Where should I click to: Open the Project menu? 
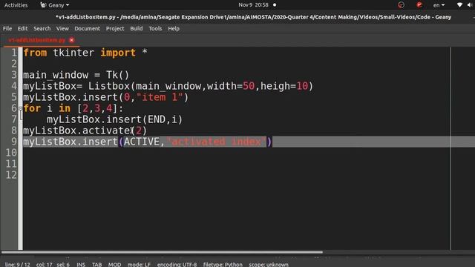pos(115,28)
